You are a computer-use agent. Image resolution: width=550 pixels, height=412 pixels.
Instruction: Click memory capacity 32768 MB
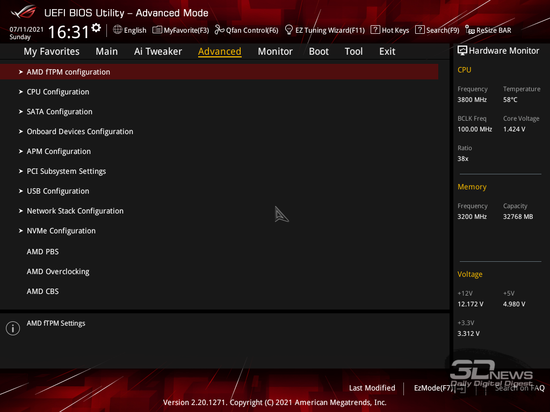tap(518, 217)
